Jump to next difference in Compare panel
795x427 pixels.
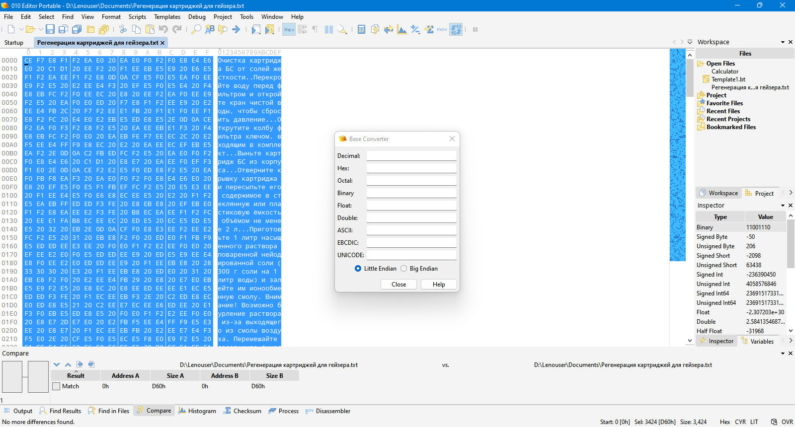pos(57,364)
